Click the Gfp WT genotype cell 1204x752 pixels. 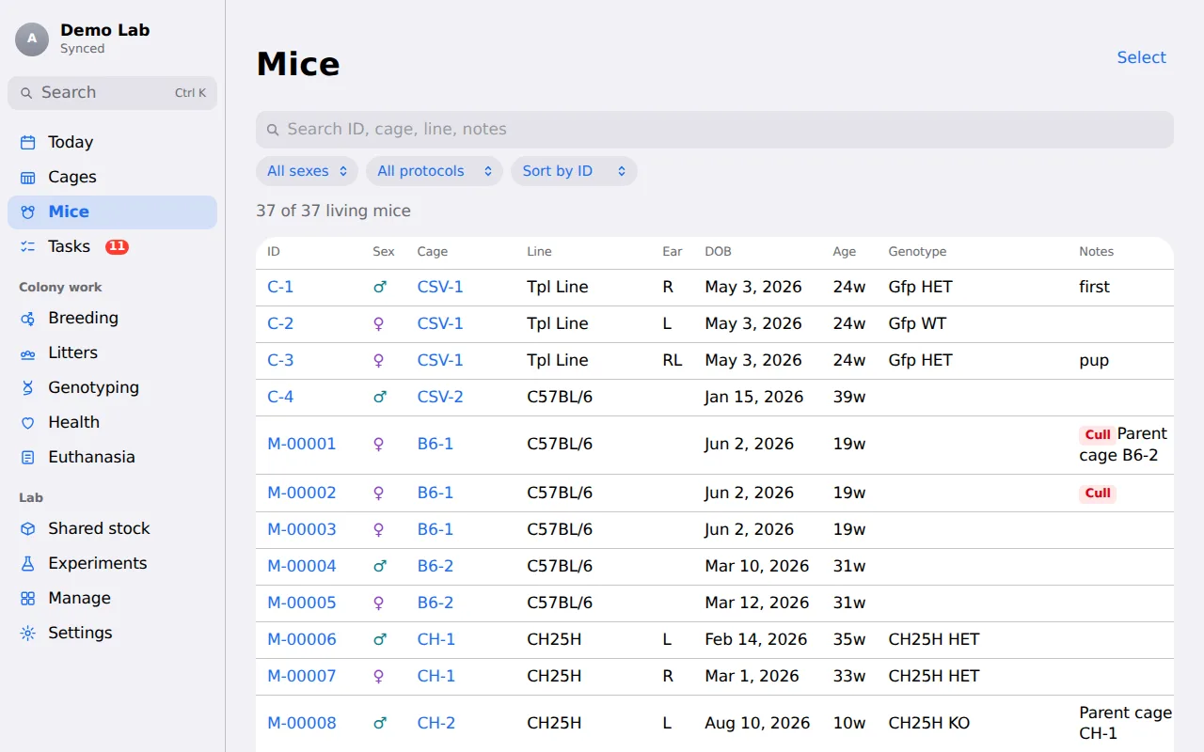coord(917,323)
